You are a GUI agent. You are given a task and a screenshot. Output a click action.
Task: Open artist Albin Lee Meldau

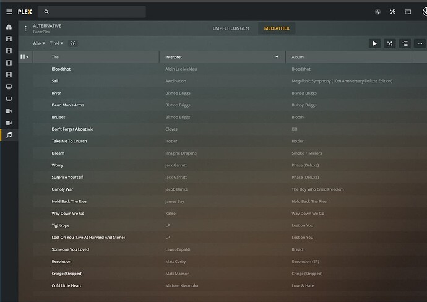(181, 69)
